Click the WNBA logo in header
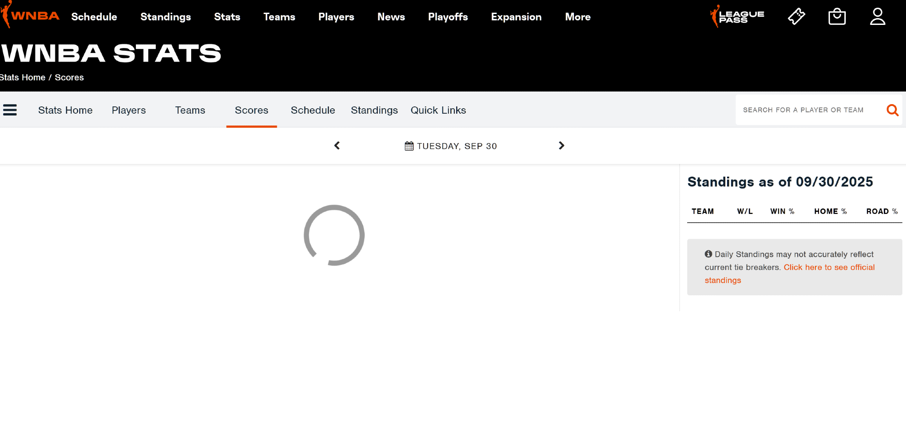The image size is (906, 442). click(x=31, y=16)
